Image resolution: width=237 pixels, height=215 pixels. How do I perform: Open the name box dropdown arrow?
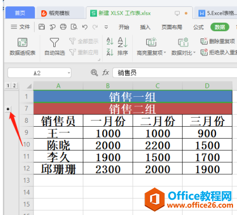click(69, 73)
